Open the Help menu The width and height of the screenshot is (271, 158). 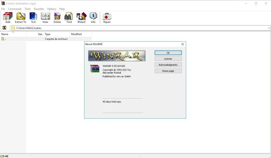(x=62, y=9)
